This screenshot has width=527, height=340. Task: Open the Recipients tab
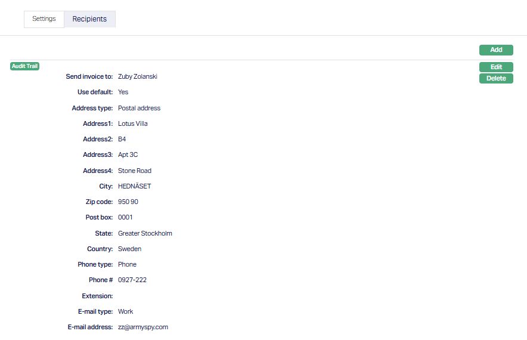click(89, 19)
